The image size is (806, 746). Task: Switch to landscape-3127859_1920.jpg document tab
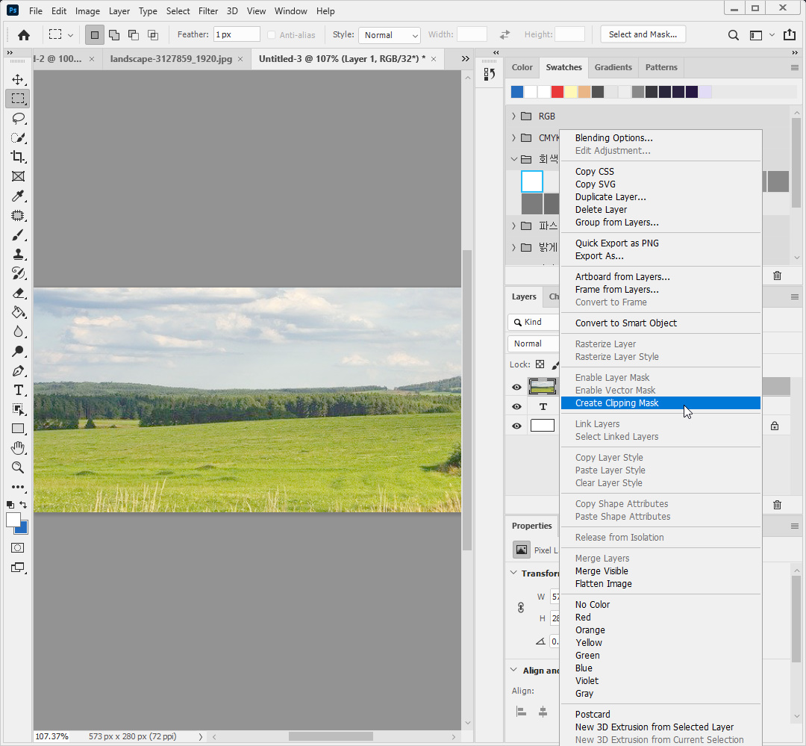tap(171, 59)
